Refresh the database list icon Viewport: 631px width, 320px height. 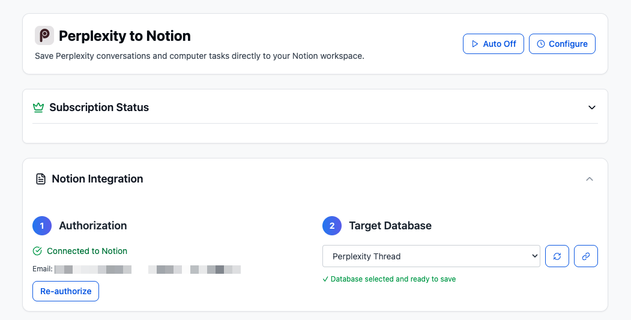click(557, 256)
